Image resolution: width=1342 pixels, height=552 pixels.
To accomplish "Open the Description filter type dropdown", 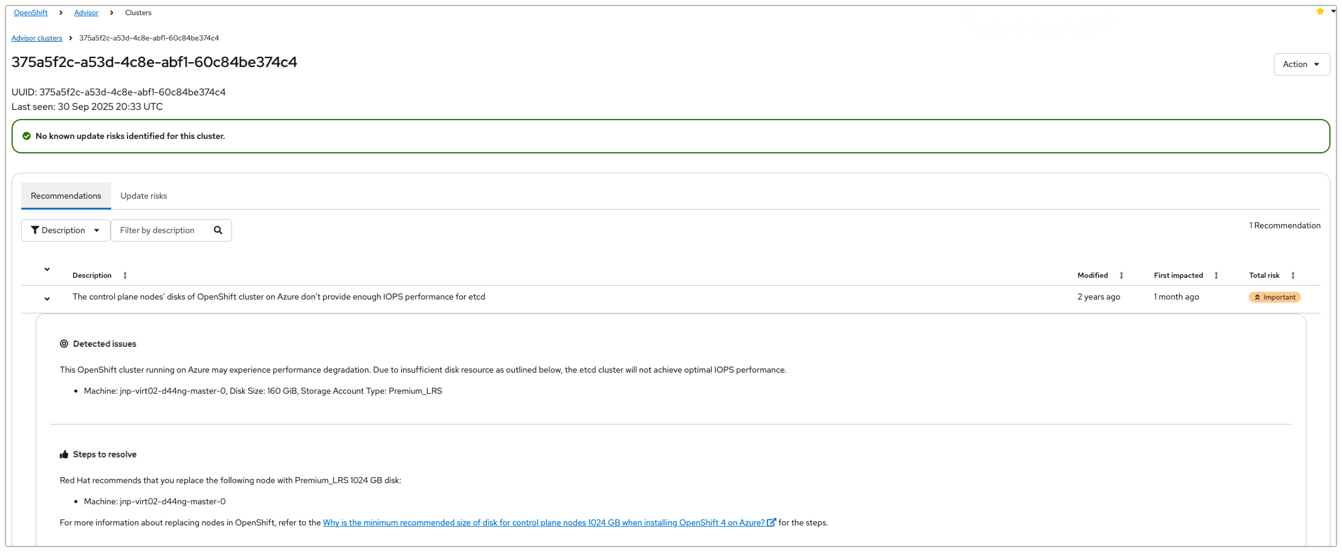I will (66, 230).
